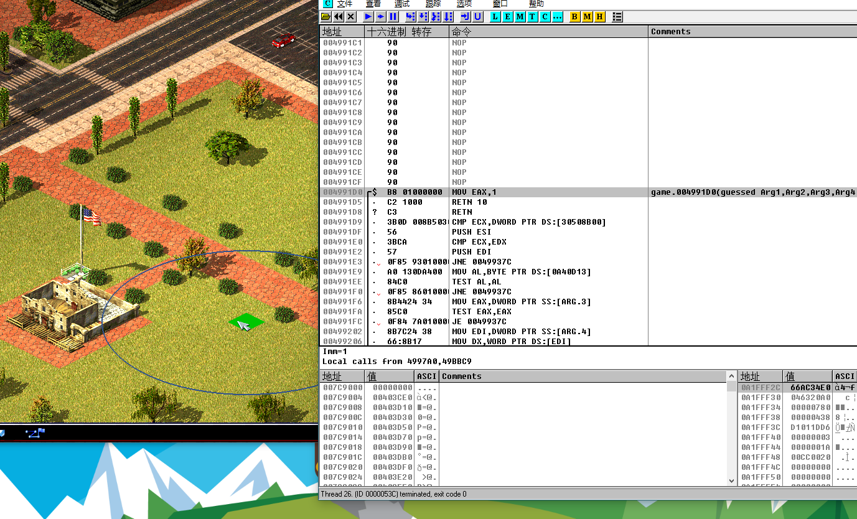The width and height of the screenshot is (857, 519).
Task: Show hardware breakpoints via yellow H icon
Action: pyautogui.click(x=599, y=17)
